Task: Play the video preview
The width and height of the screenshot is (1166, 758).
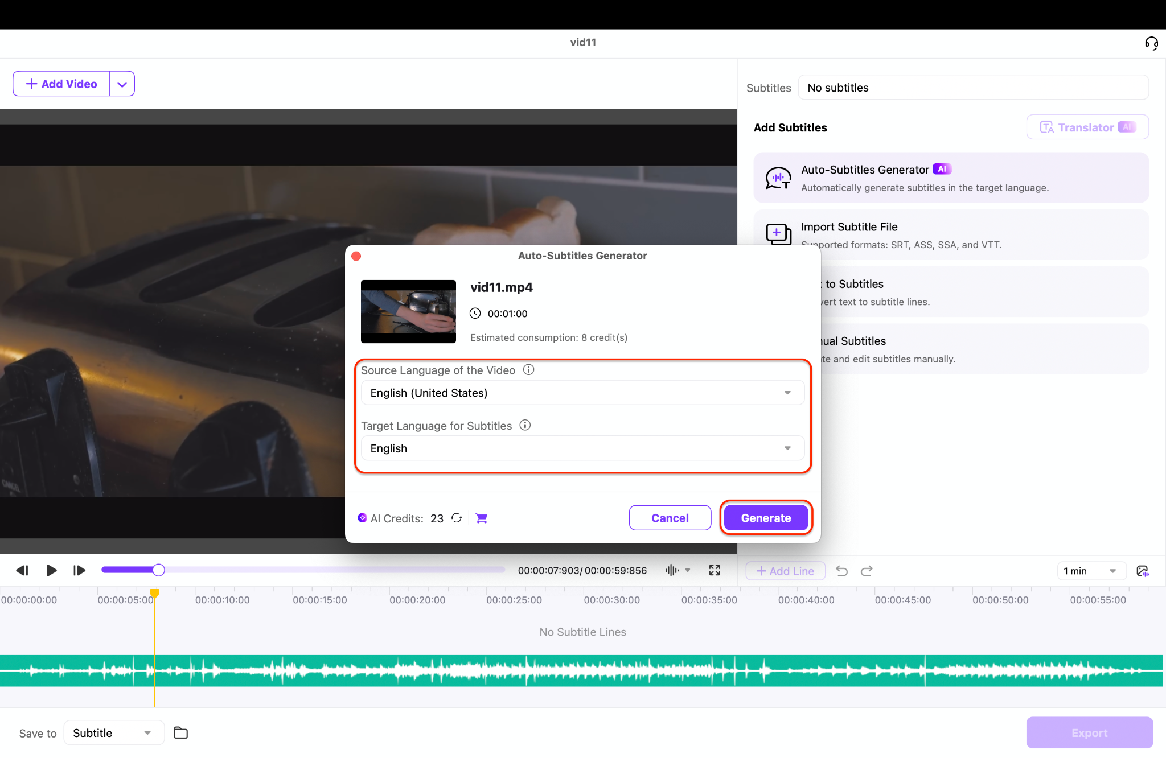Action: point(51,570)
